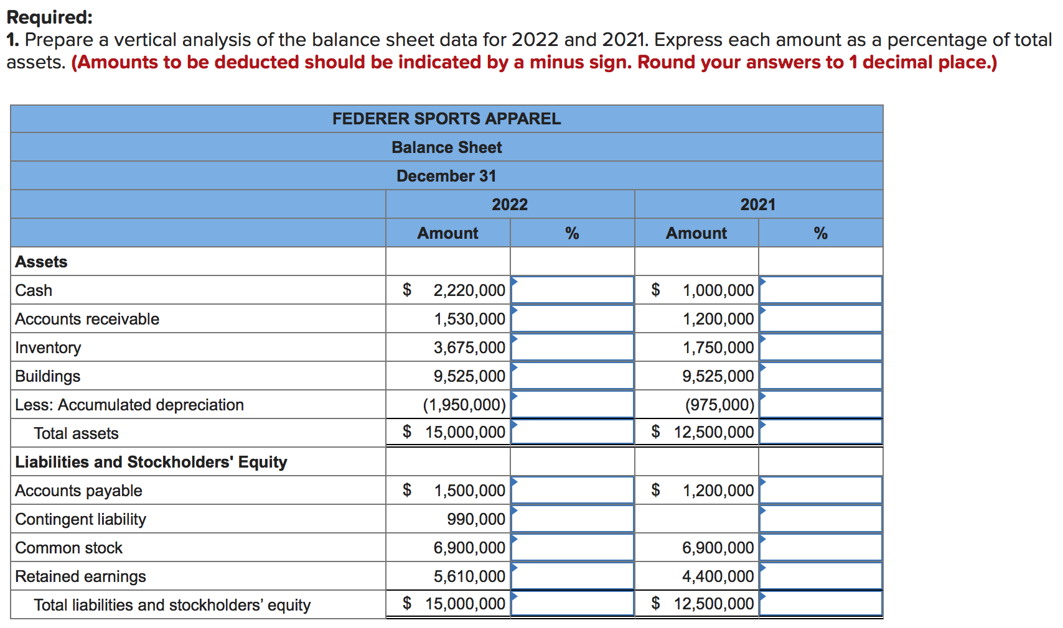Select the 2021 Retained earnings percentage input
This screenshot has height=628, width=1063.
click(x=820, y=576)
